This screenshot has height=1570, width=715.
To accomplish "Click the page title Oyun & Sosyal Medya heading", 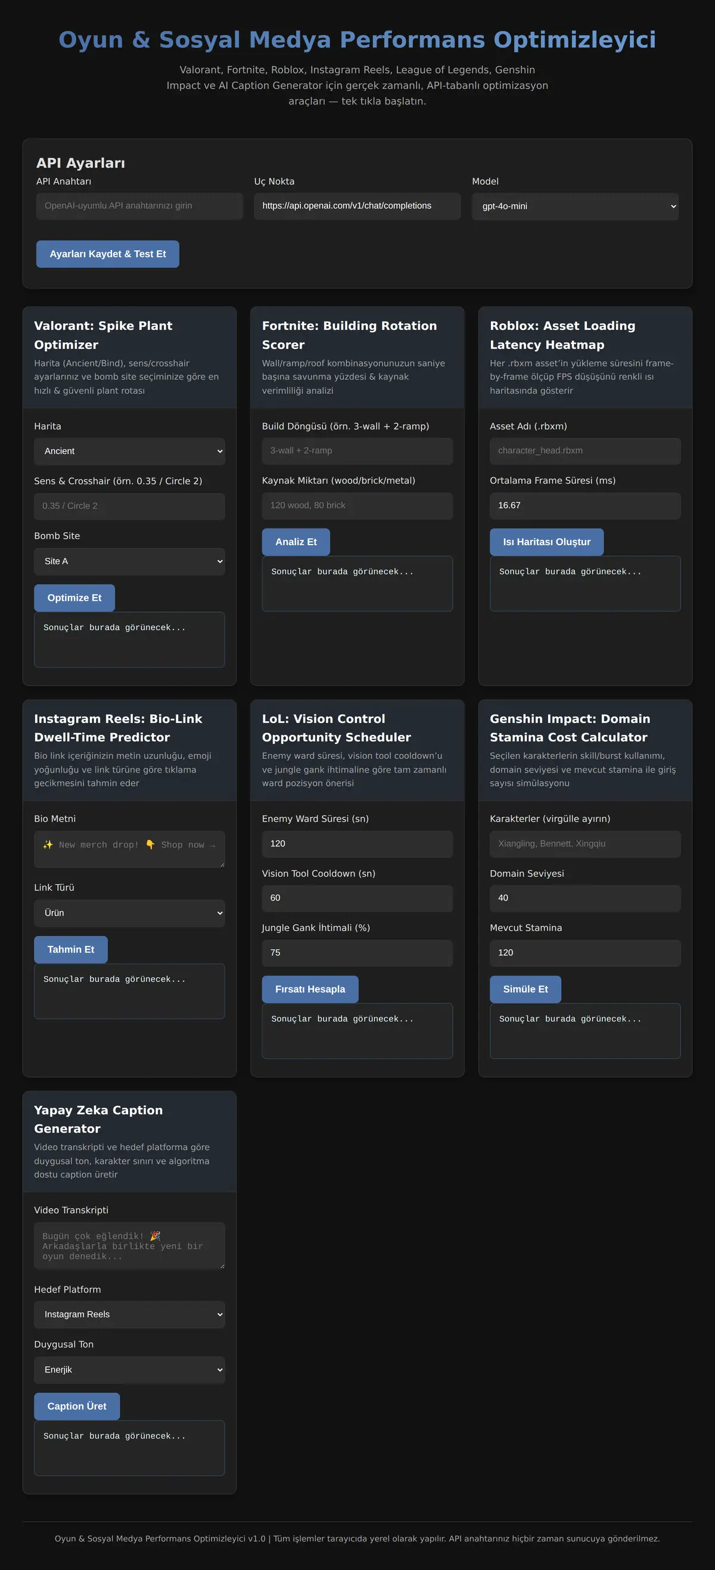I will (357, 39).
